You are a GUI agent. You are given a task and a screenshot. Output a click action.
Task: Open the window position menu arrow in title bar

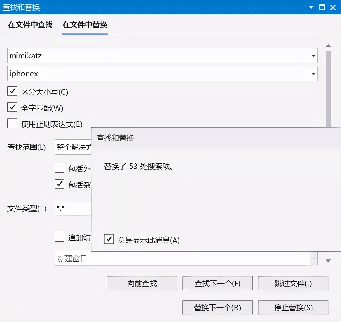click(311, 7)
